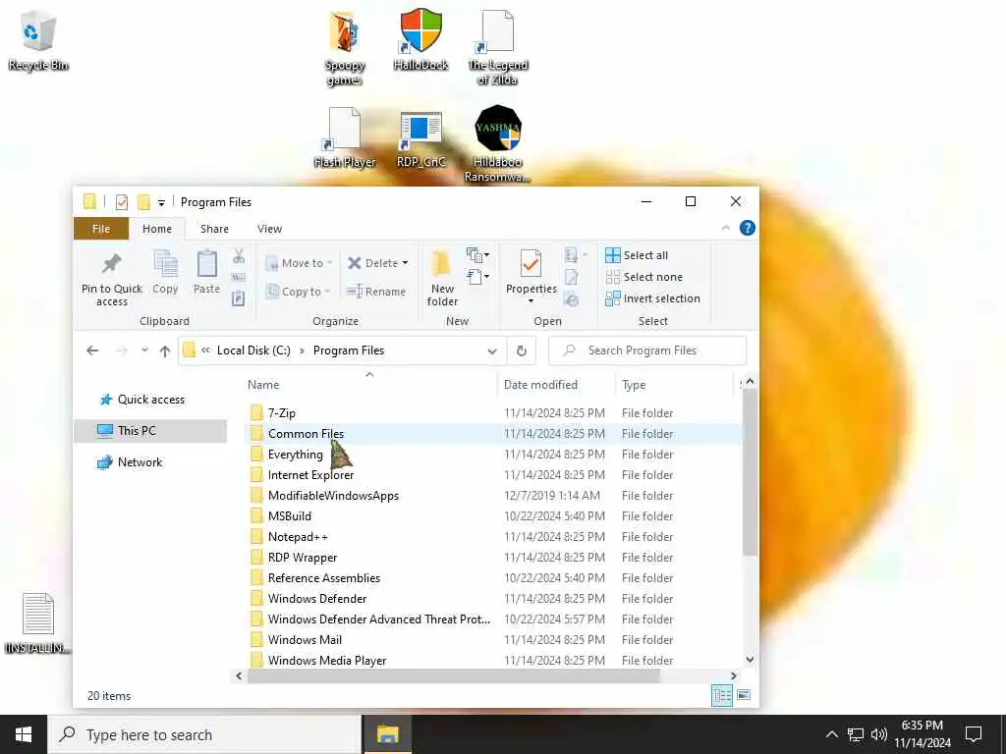
Task: Open the New item dropdown icon
Action: point(477,255)
